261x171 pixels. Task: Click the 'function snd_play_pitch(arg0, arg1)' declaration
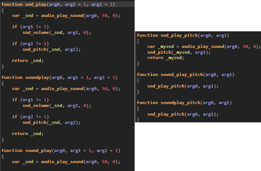[x=183, y=35]
